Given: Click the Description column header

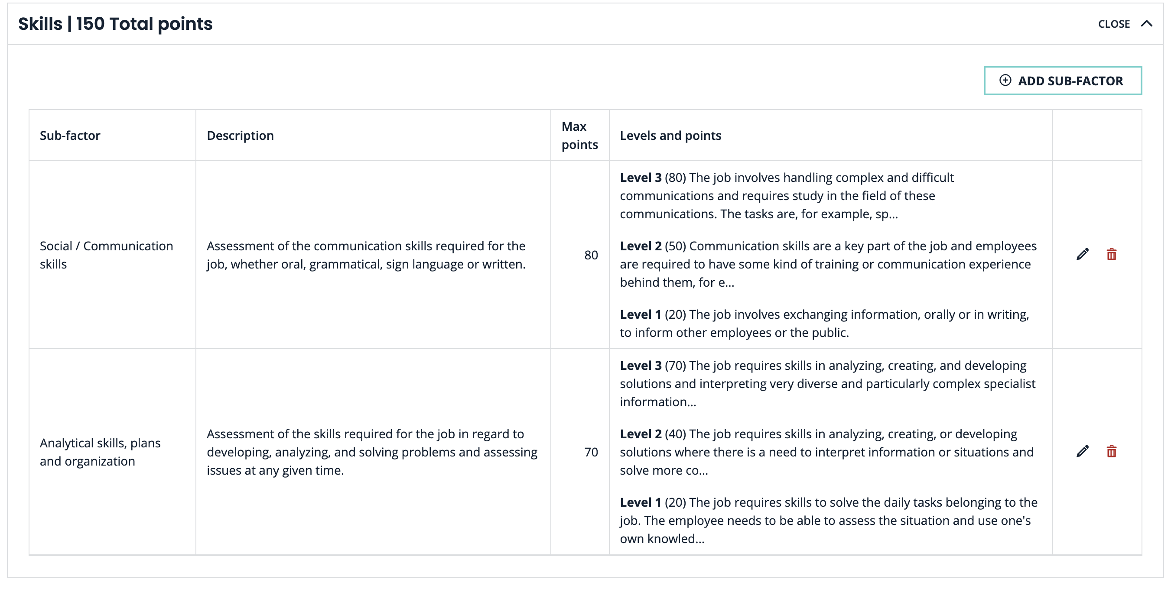Looking at the screenshot, I should [x=240, y=135].
